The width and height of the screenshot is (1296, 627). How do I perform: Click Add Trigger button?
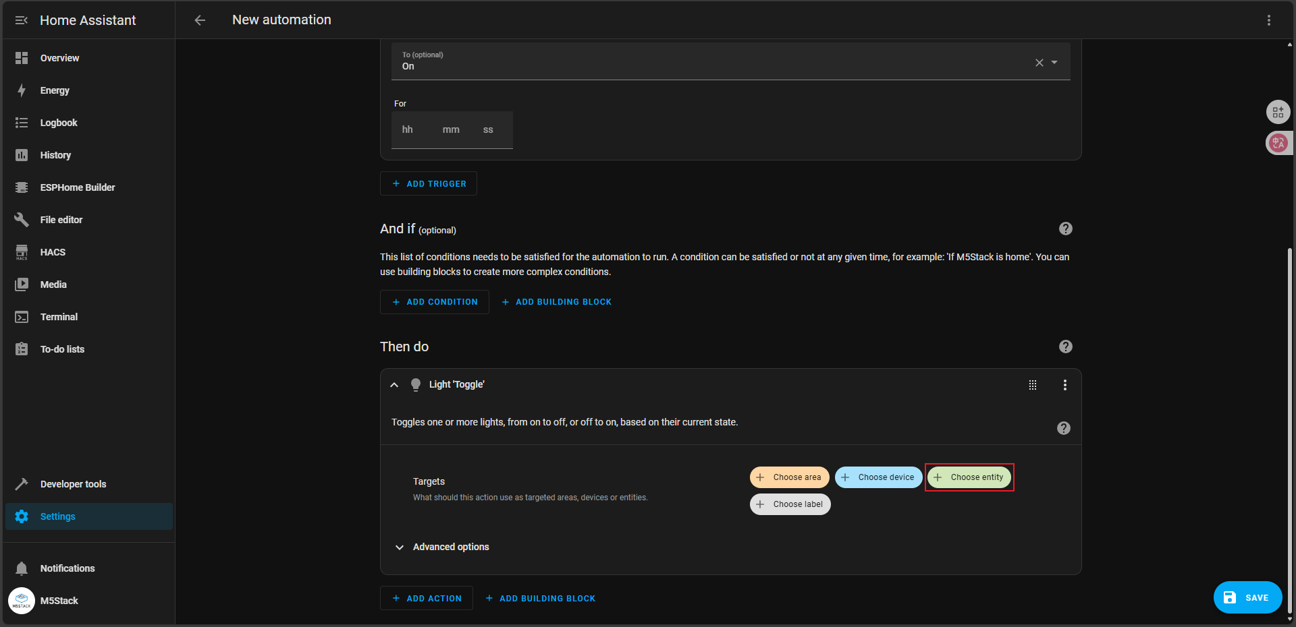(x=429, y=183)
